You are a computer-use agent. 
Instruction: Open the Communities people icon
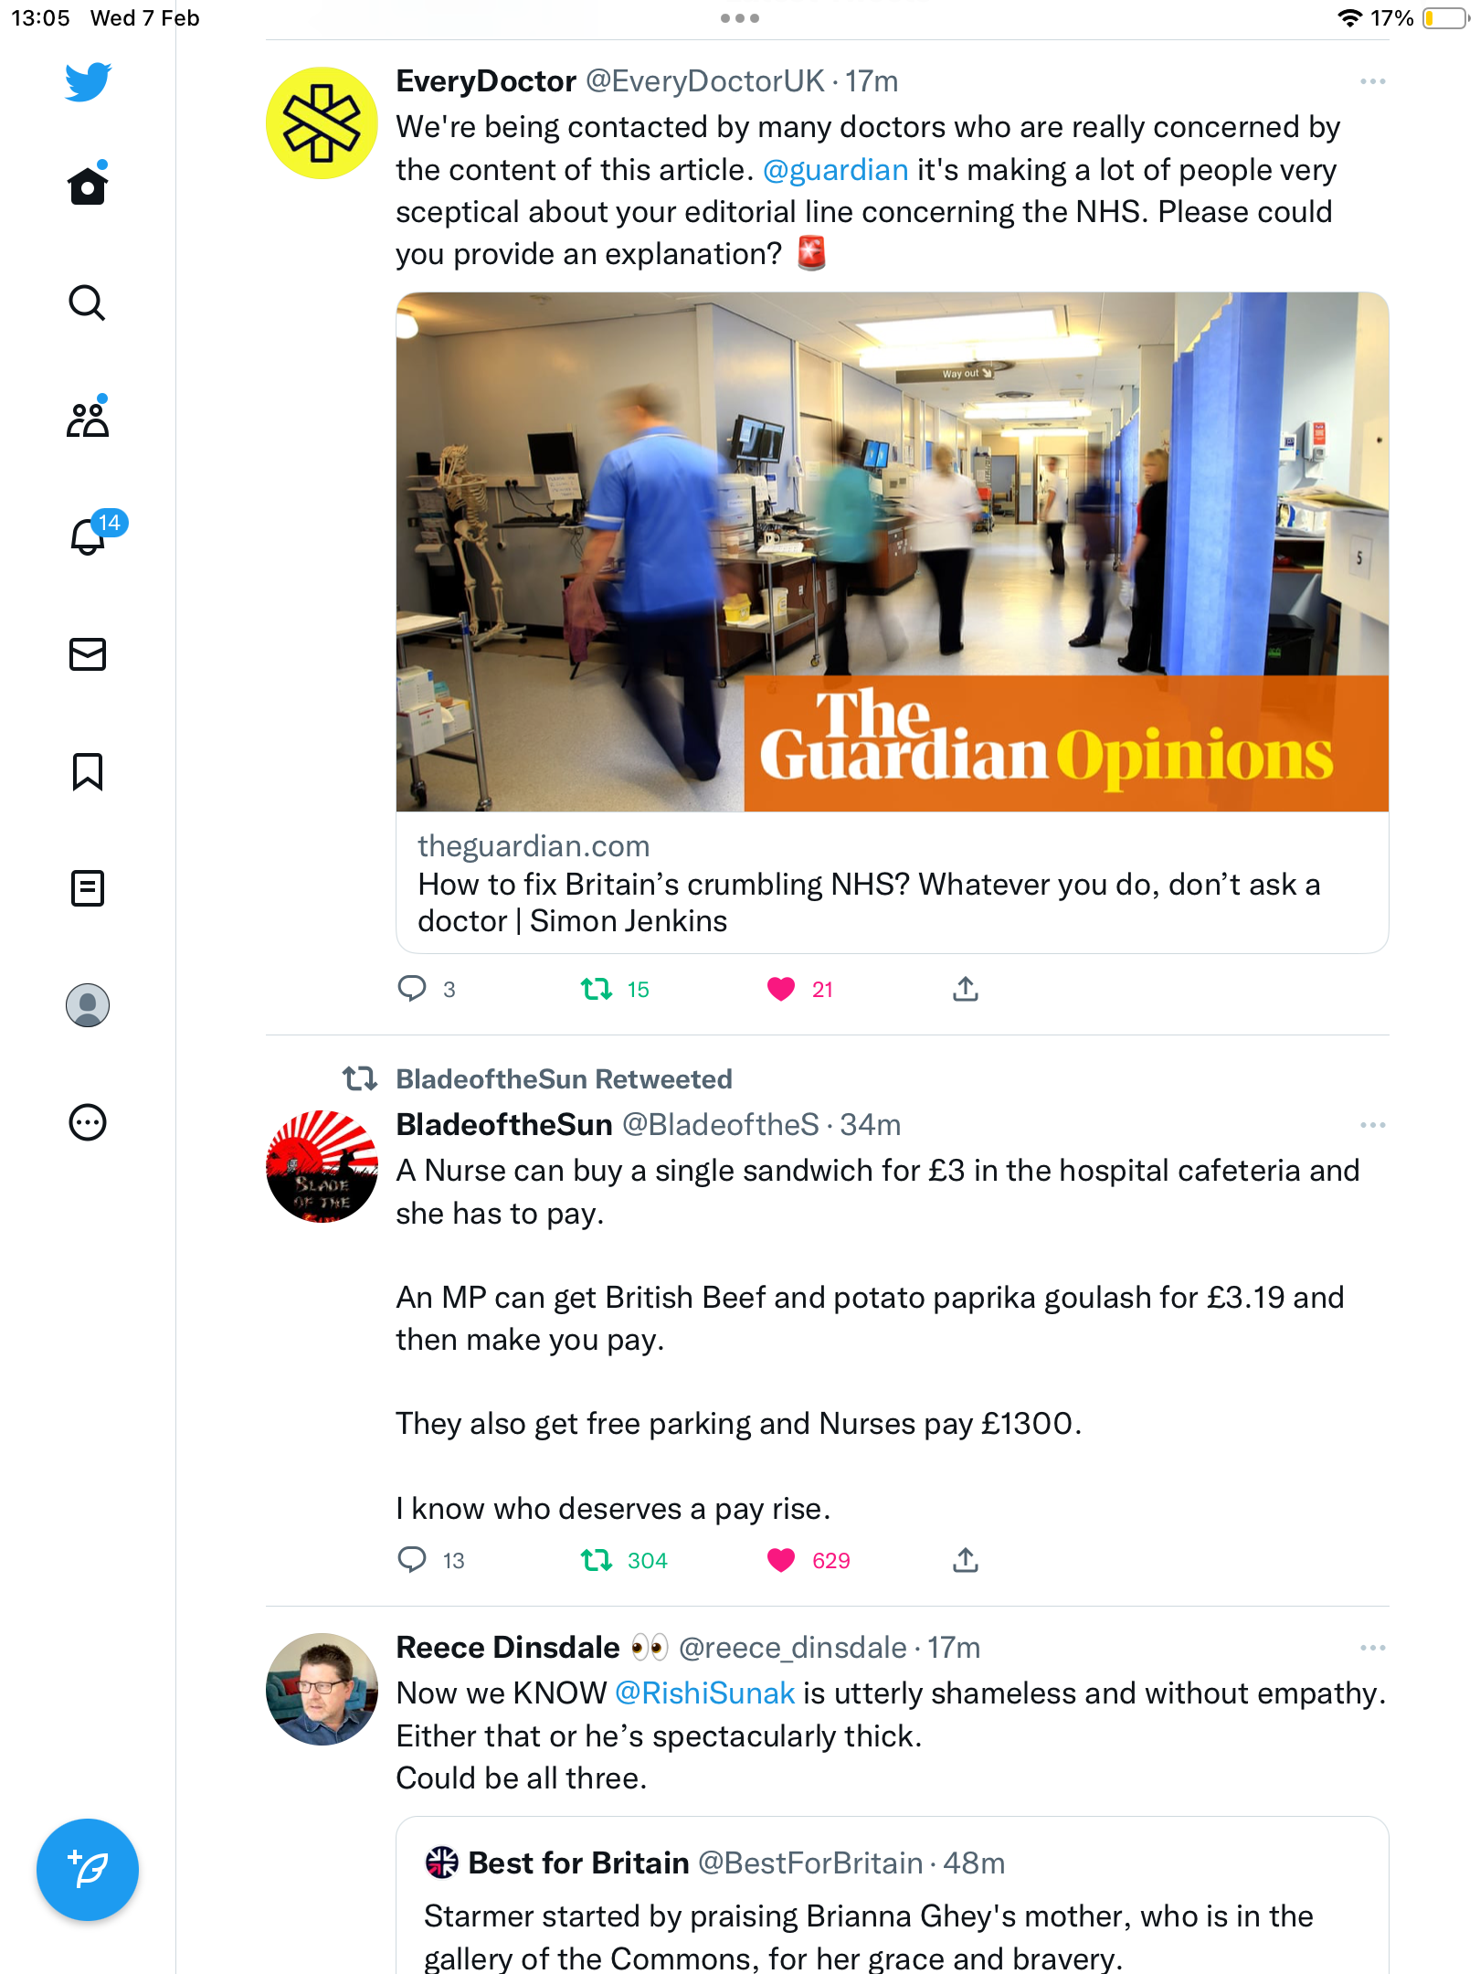point(88,419)
